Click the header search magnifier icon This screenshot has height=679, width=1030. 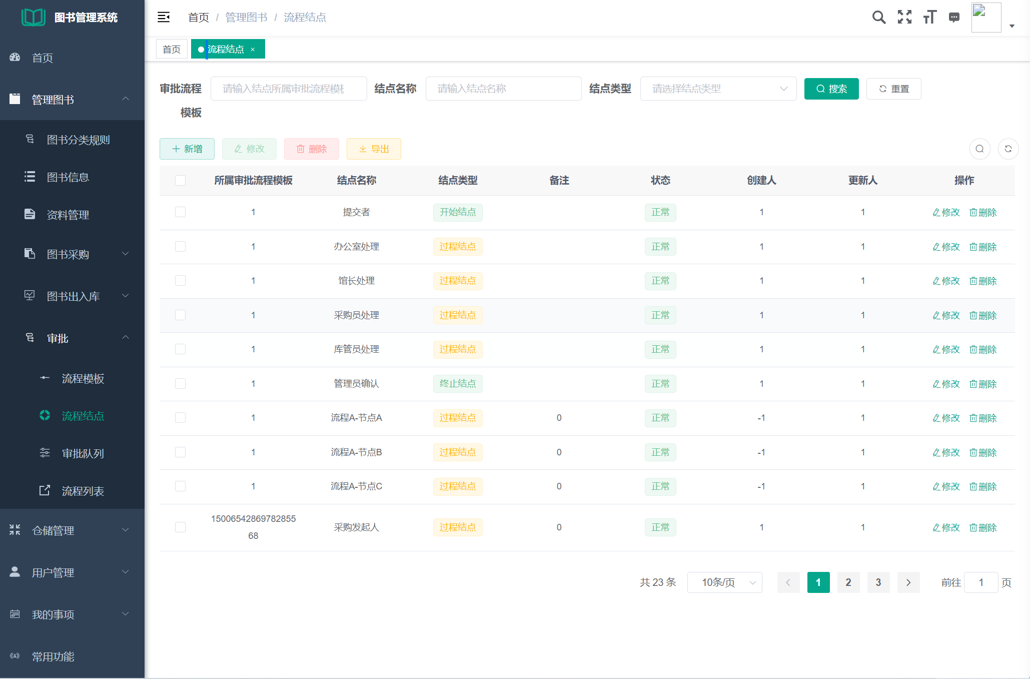pos(878,18)
